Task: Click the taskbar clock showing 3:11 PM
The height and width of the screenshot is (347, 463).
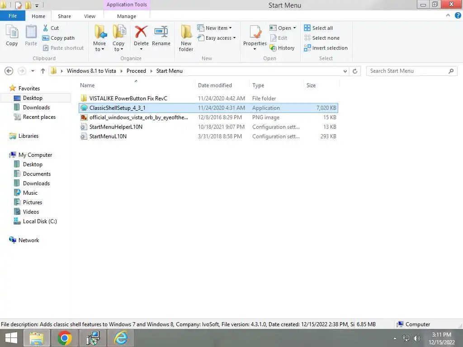Action: 441,338
